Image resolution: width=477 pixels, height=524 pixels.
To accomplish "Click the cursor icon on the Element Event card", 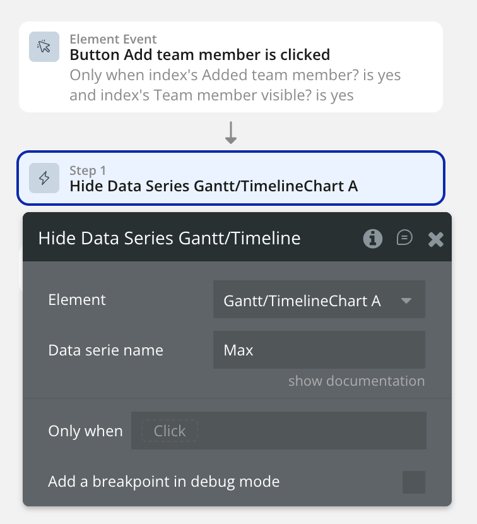I will (44, 47).
